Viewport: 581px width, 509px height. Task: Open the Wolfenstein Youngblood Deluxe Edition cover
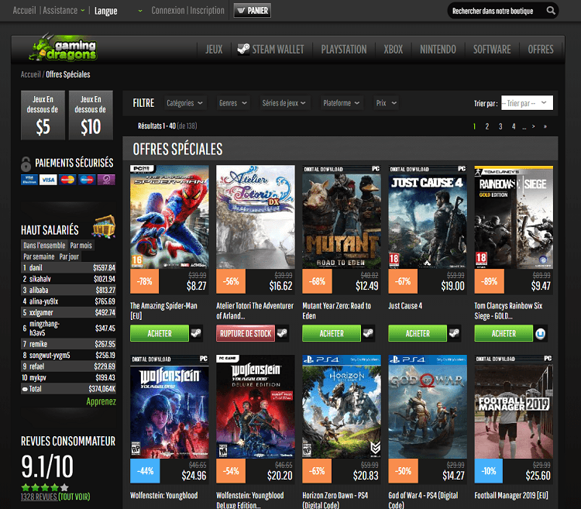(x=256, y=407)
